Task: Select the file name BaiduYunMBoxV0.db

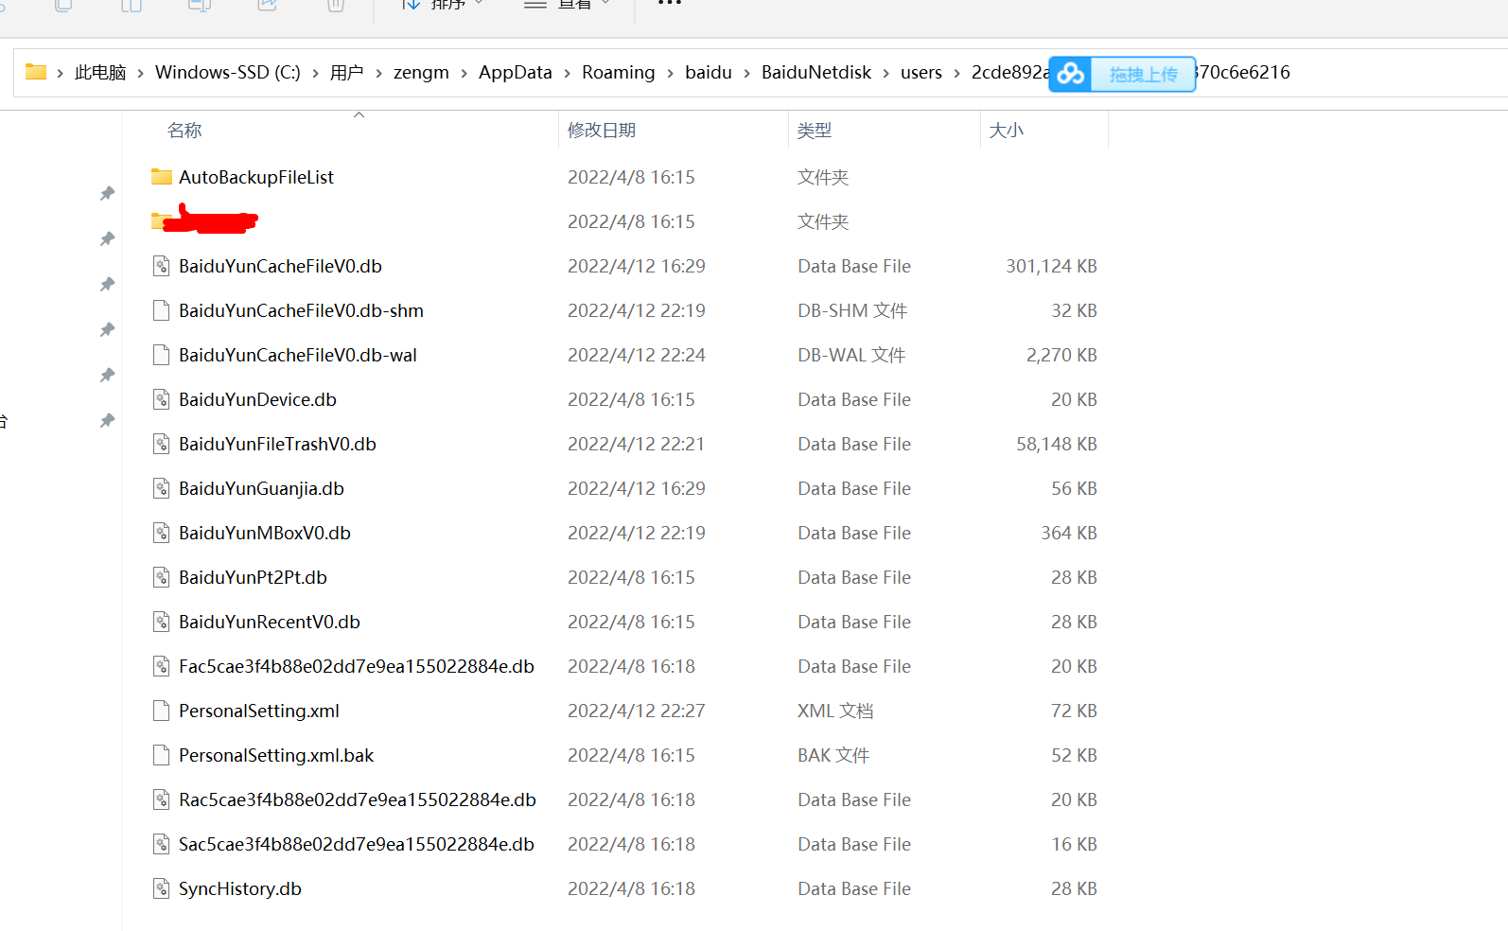Action: coord(265,533)
